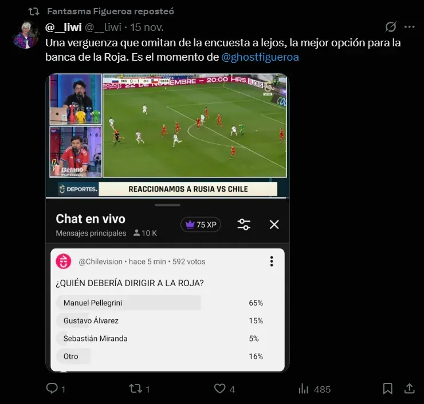Open the 15 nov. timestamp
Viewport: 424px width, 404px height.
147,27
